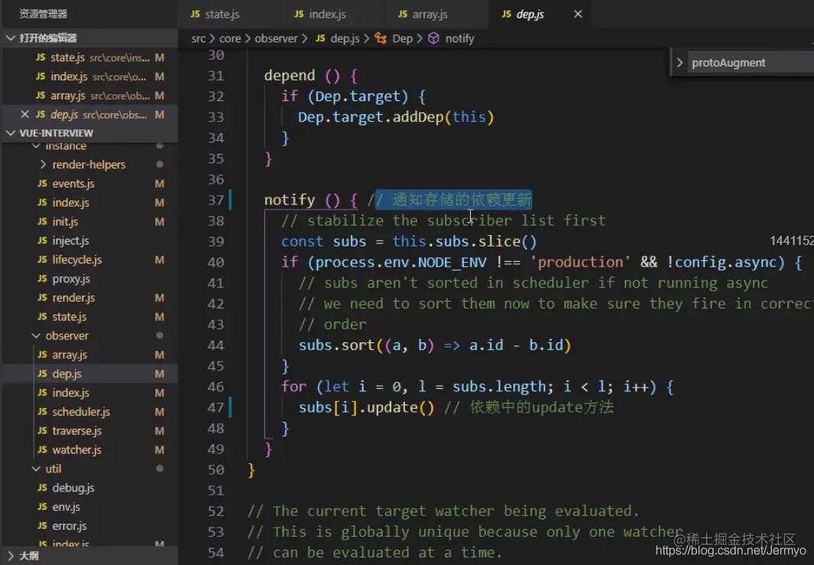The width and height of the screenshot is (814, 565).
Task: Click the JS icon on array.js tab
Action: pos(403,14)
